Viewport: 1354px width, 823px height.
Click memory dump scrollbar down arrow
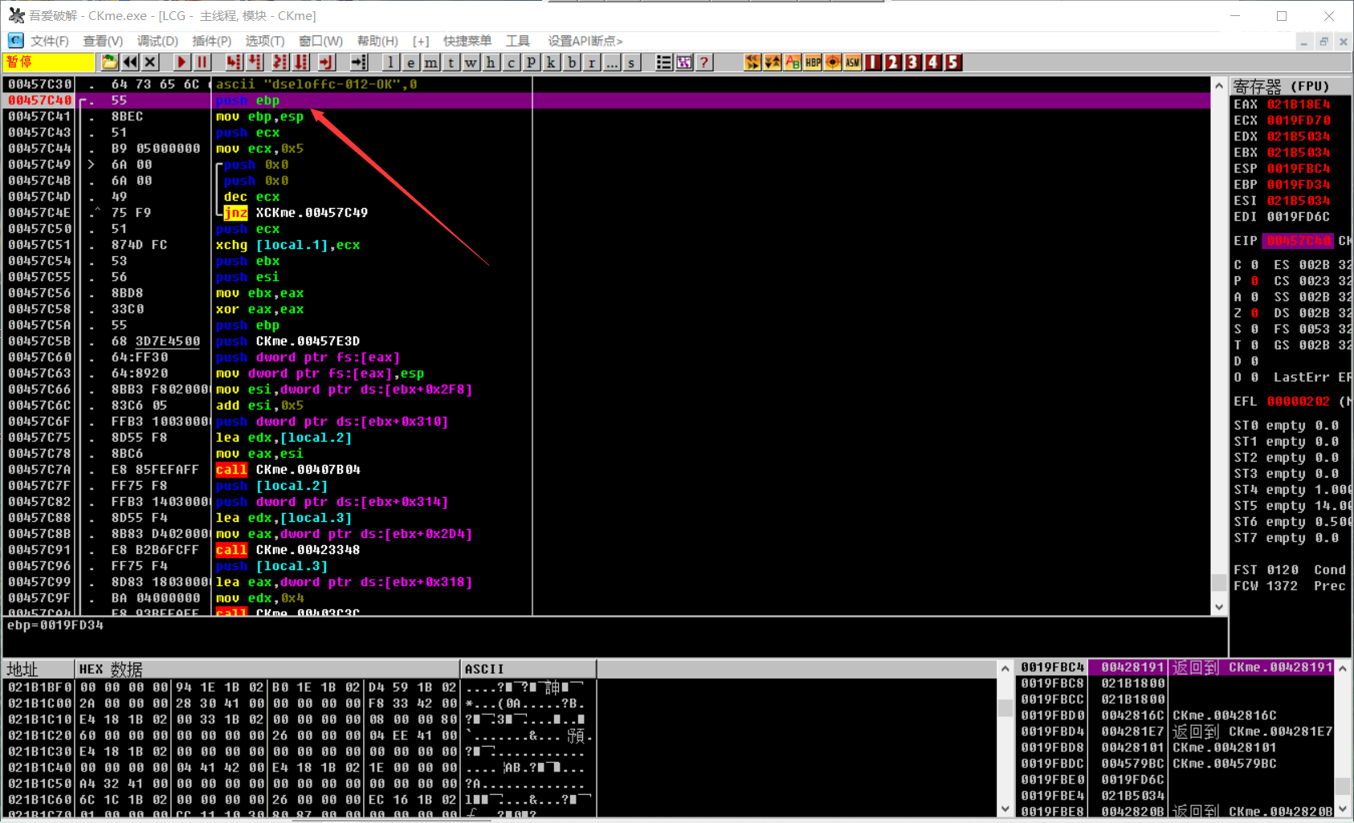coord(1005,809)
